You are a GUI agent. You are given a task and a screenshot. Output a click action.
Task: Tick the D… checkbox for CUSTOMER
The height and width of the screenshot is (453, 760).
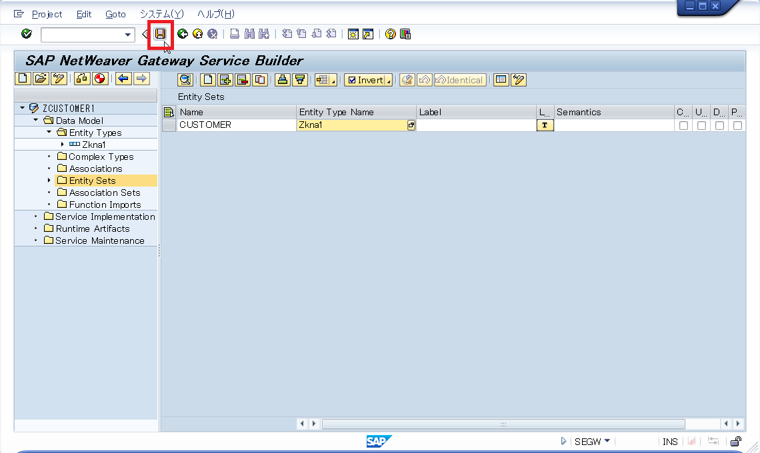tap(720, 125)
